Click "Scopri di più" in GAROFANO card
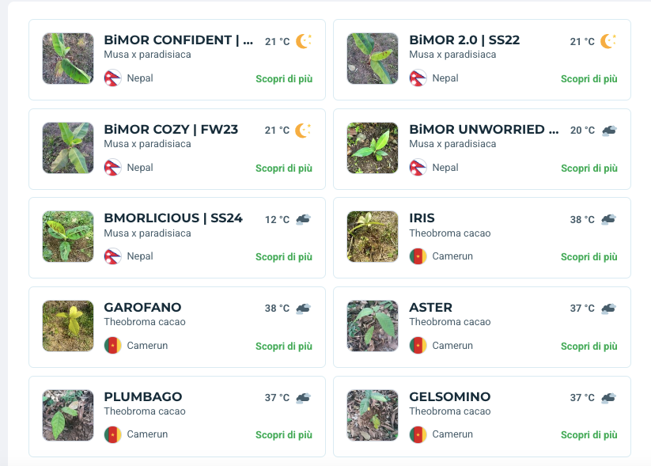651x466 pixels. coord(284,347)
